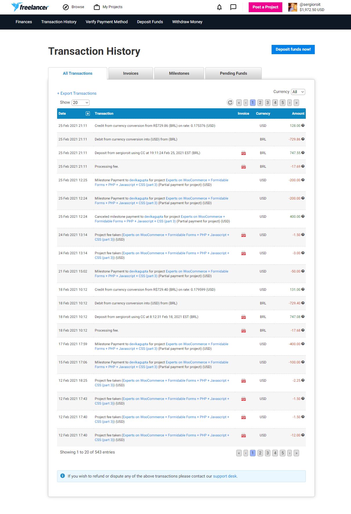Open PDF invoice for -3.00 project fee
Viewport: 351px width, 514px height.
243,253
